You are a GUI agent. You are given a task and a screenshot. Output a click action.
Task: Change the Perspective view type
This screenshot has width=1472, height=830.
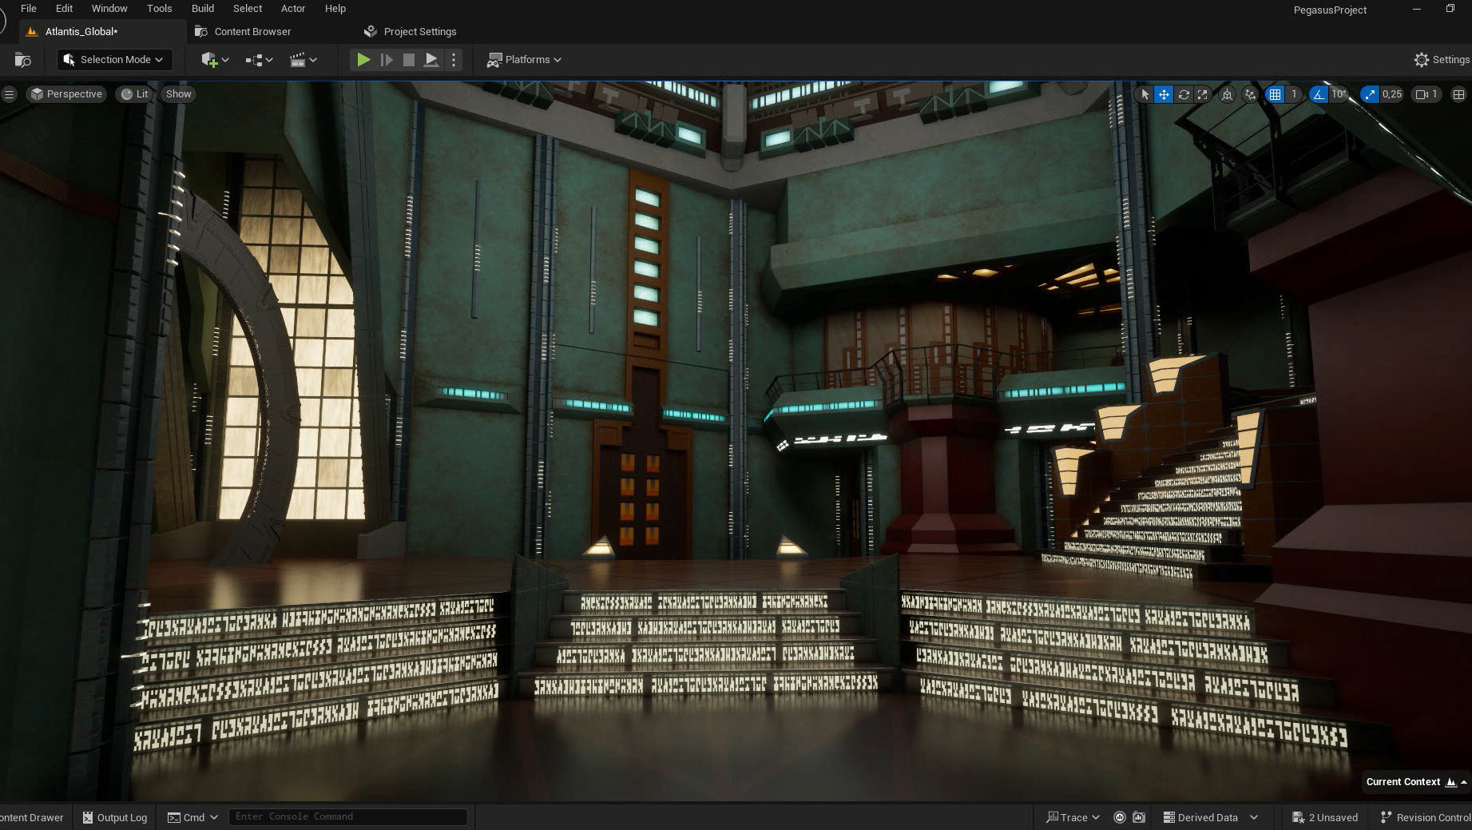(66, 94)
